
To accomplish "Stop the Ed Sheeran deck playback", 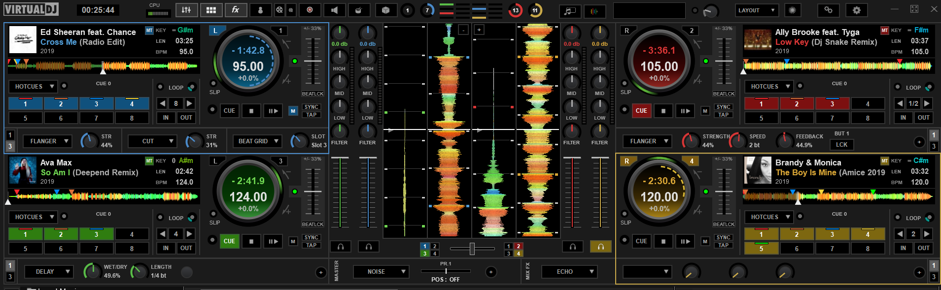I will (x=251, y=111).
